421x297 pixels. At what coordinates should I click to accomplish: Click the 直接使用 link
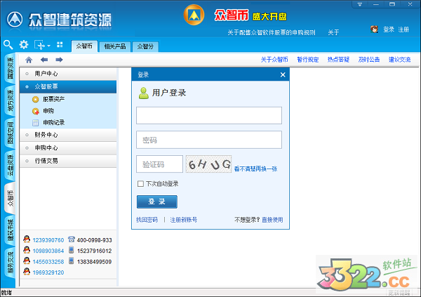click(x=272, y=220)
